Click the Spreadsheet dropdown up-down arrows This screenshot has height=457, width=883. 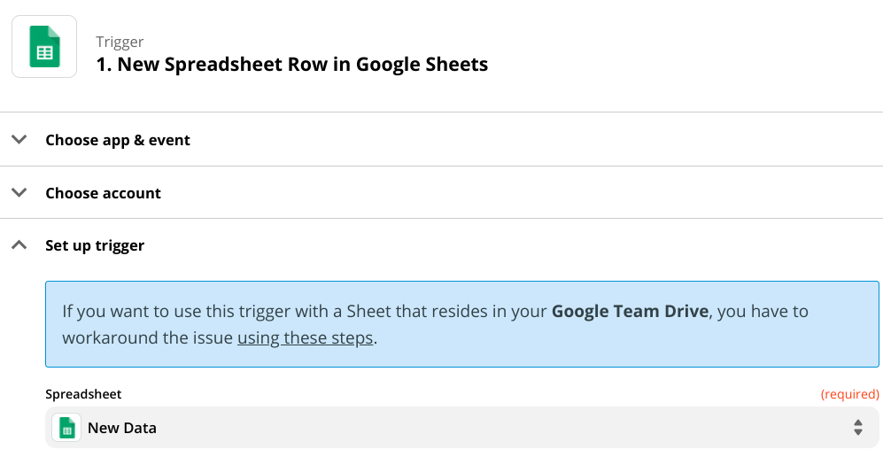tap(857, 428)
